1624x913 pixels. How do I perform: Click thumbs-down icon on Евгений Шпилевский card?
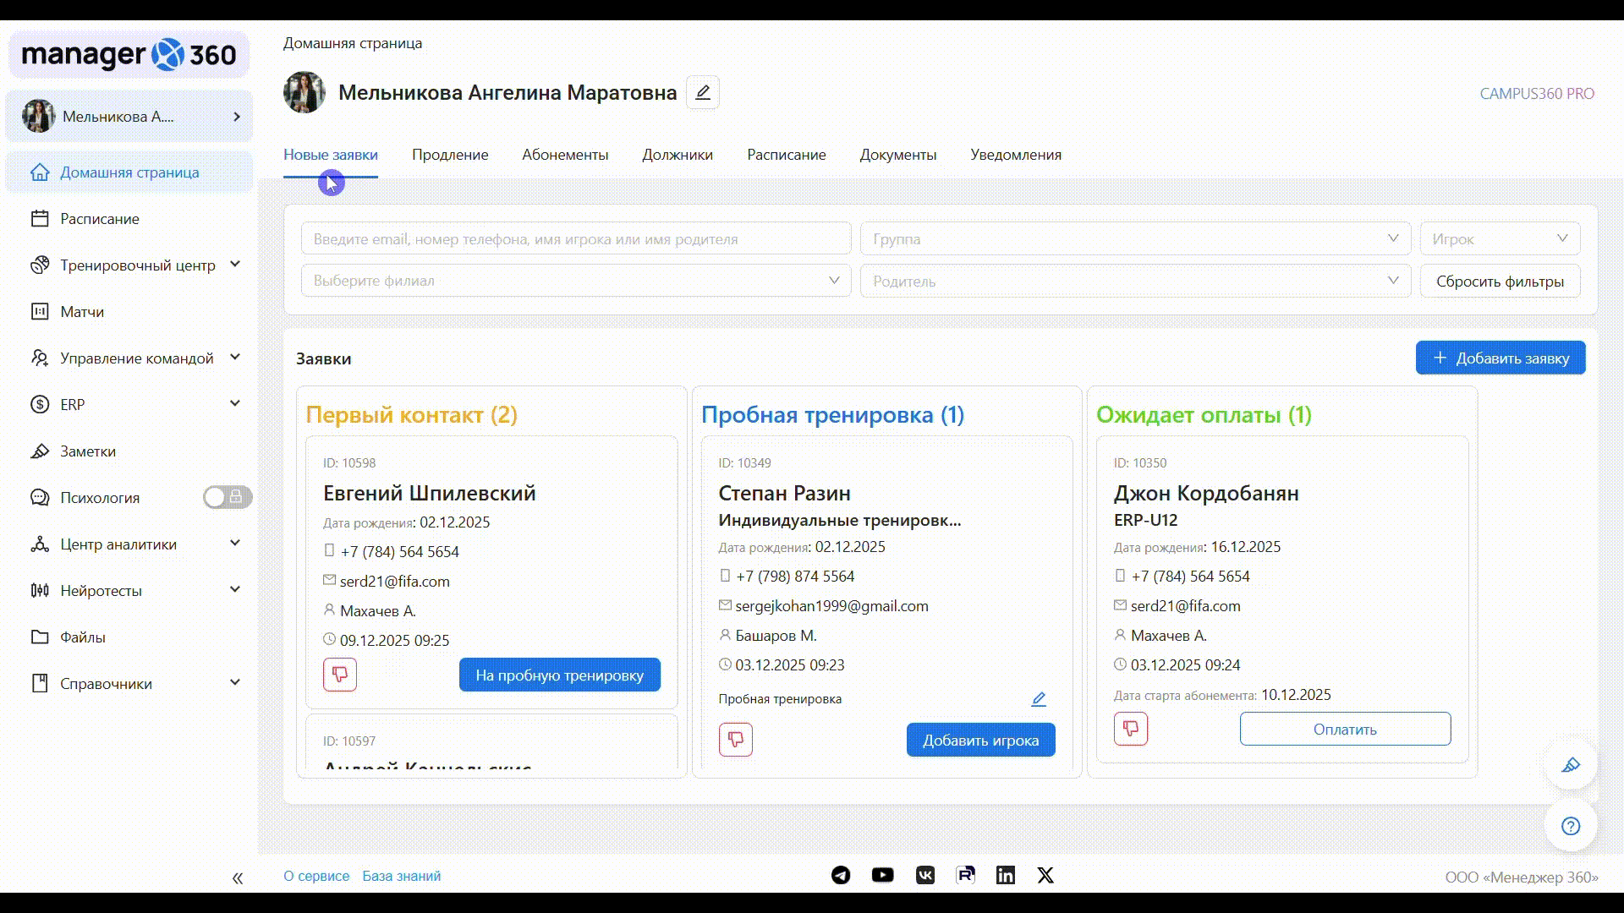(340, 675)
